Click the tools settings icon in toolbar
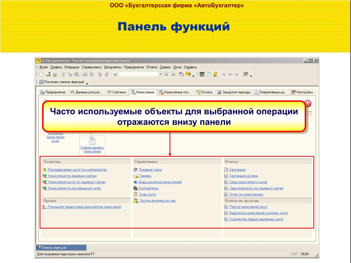This screenshot has width=351, height=263. click(x=245, y=74)
